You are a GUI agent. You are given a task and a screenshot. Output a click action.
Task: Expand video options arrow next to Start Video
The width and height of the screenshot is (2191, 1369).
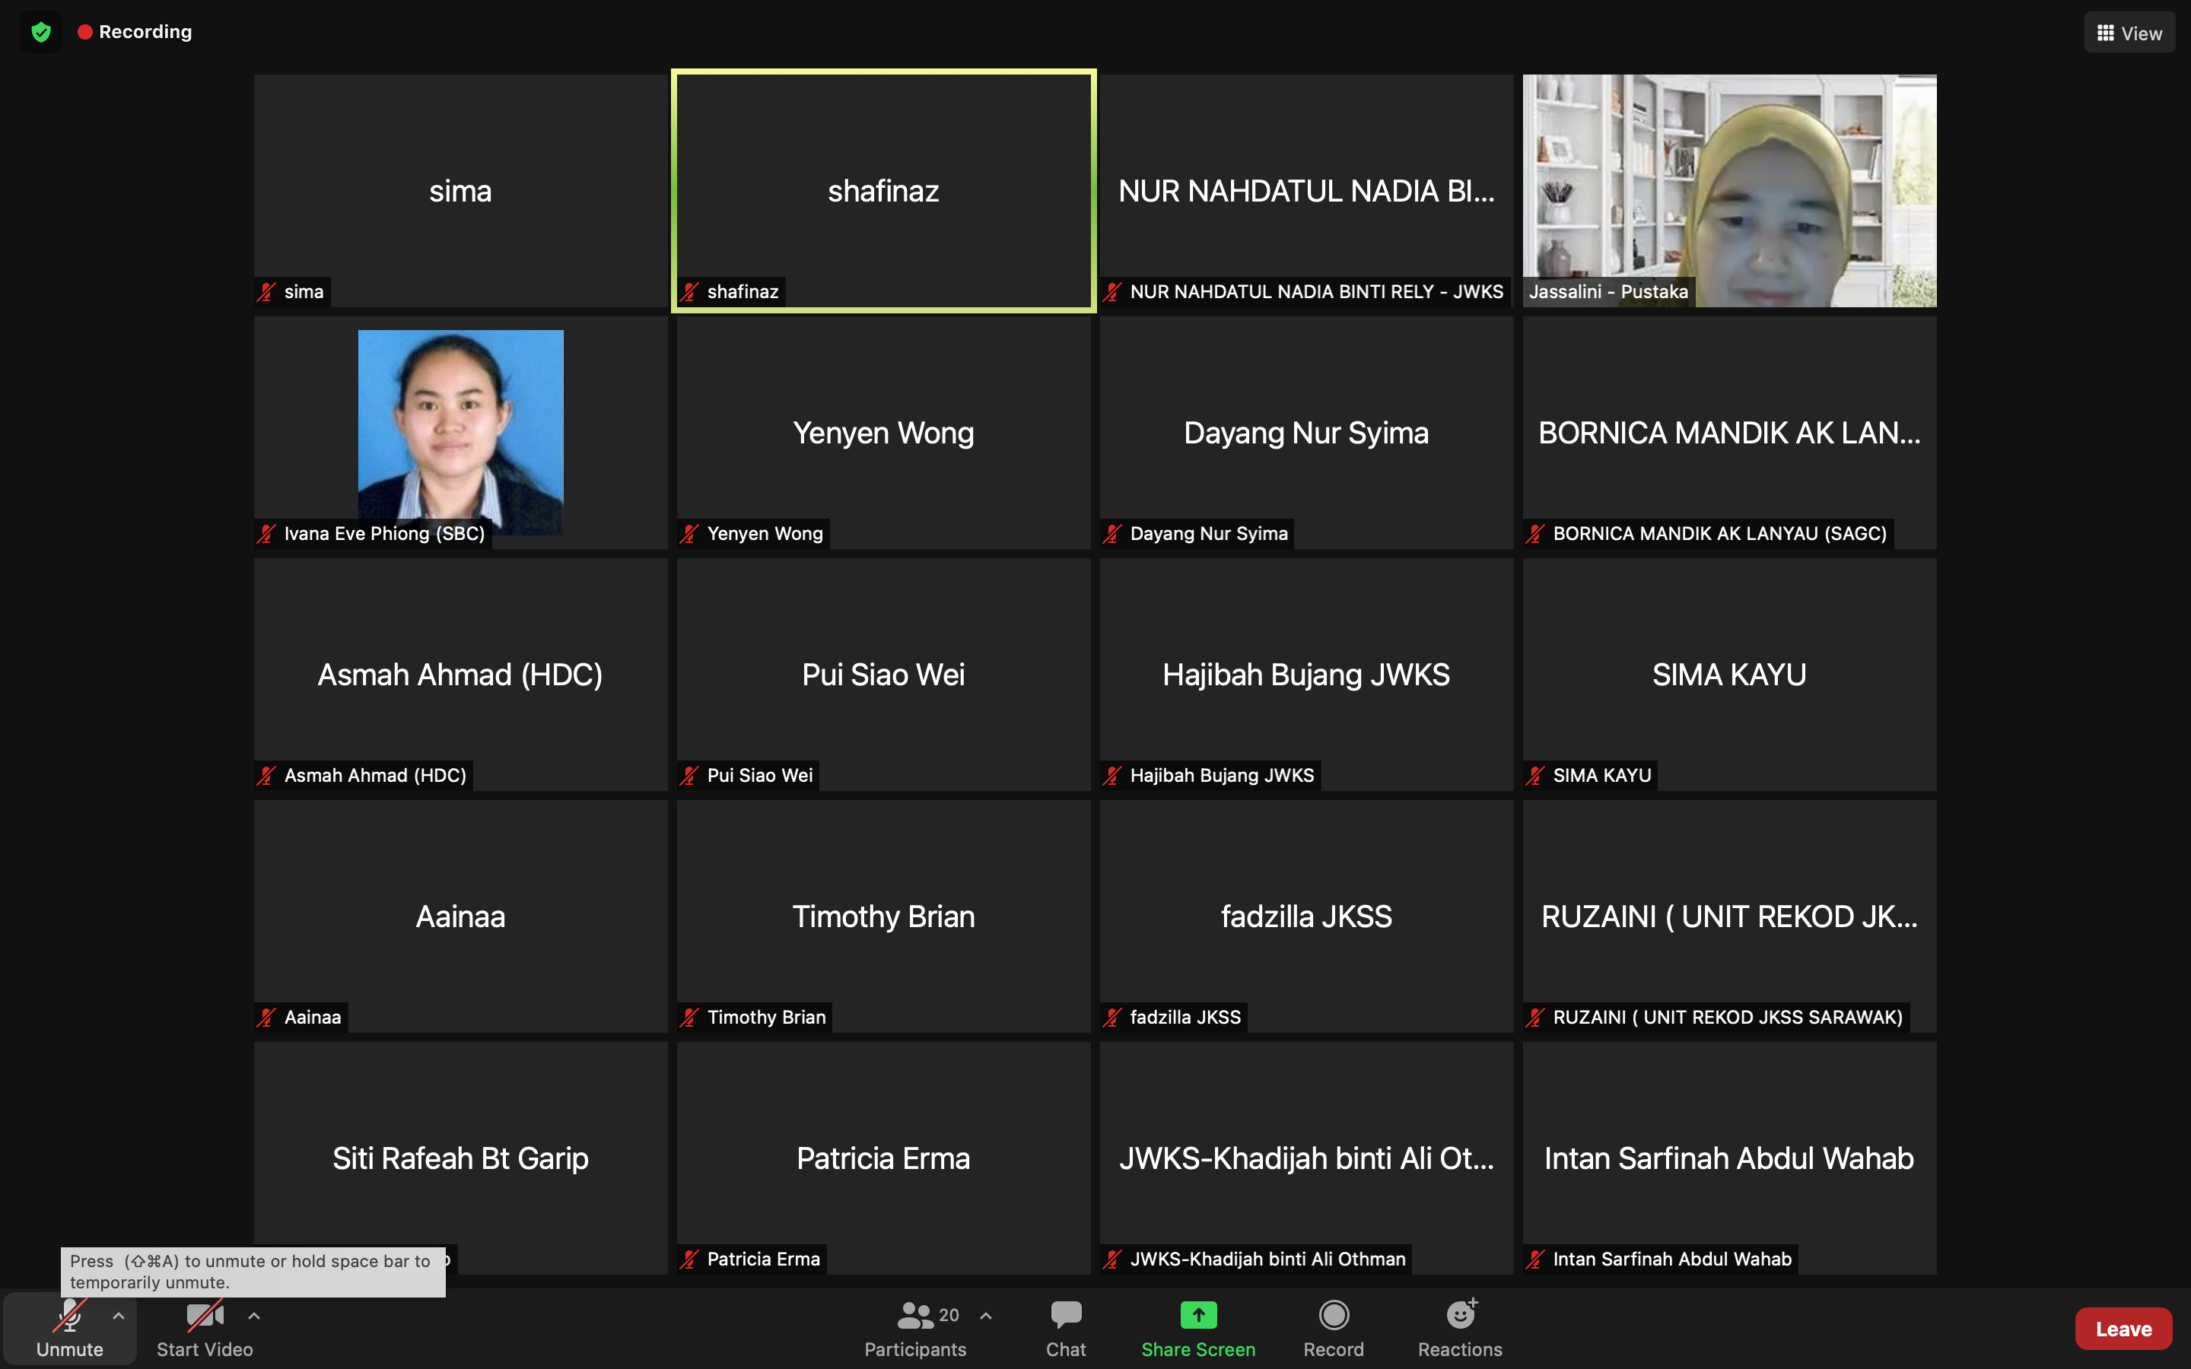254,1316
